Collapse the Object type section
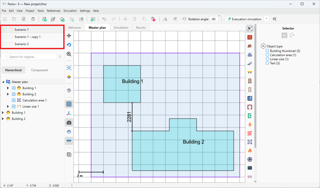Screen dimensions: 320x188 pyautogui.click(x=263, y=46)
